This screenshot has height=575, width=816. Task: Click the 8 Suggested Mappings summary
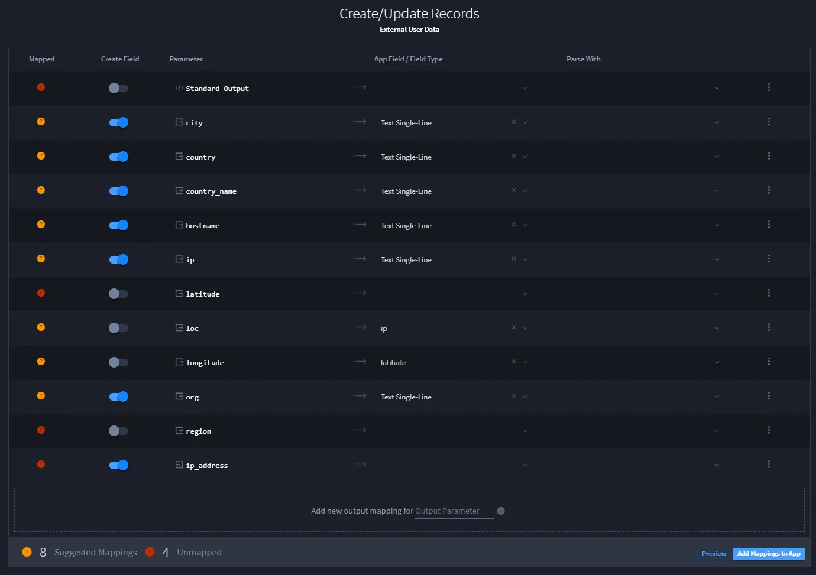coord(80,552)
